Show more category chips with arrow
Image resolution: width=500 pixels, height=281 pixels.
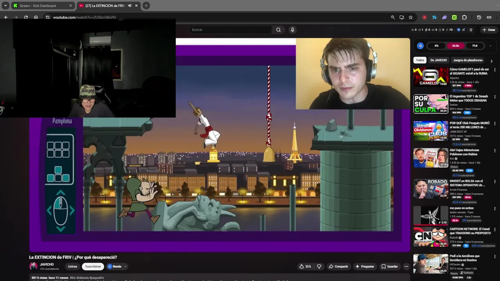tap(491, 61)
